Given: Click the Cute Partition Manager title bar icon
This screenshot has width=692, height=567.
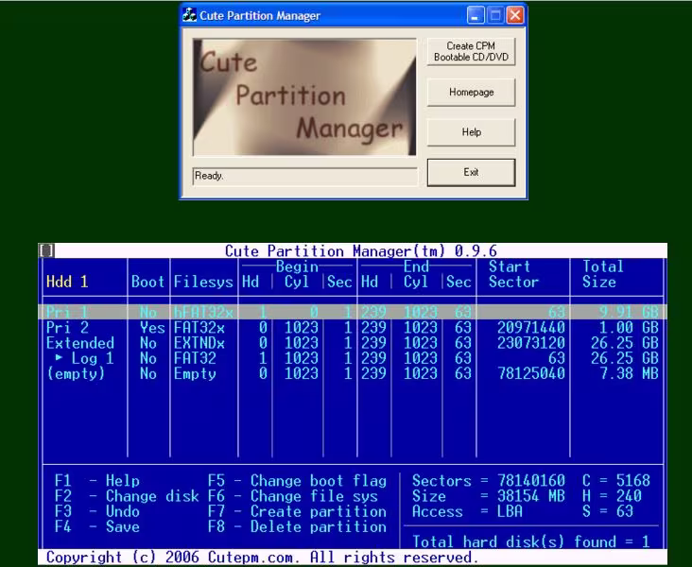Looking at the screenshot, I should (190, 15).
